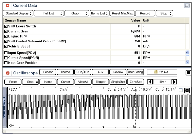Click the oscilloscope horizontal scrollbar right arrow

189,131
